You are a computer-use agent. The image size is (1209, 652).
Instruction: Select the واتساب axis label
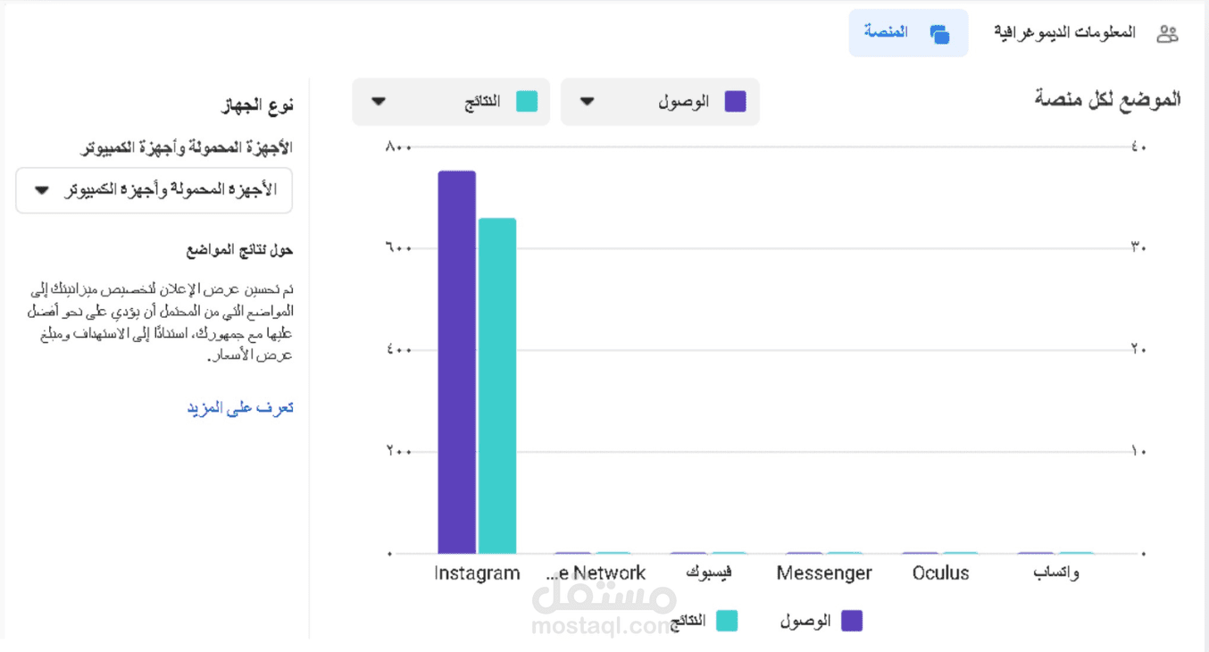(x=1056, y=573)
